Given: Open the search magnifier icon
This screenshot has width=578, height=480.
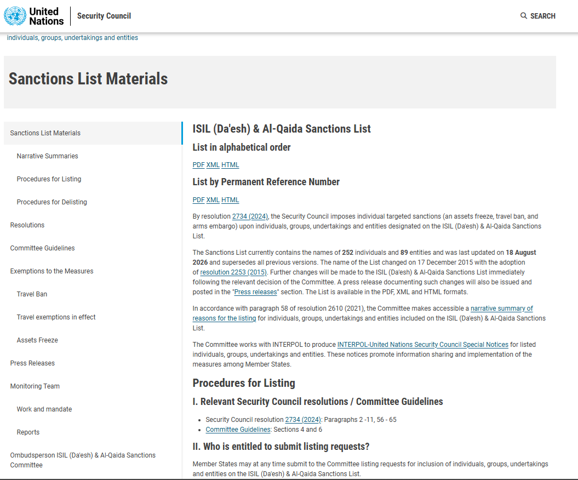Looking at the screenshot, I should 523,16.
